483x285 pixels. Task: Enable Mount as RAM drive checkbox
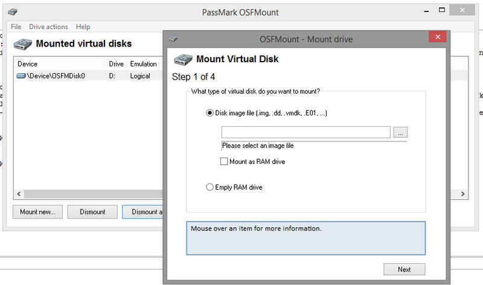click(x=225, y=162)
